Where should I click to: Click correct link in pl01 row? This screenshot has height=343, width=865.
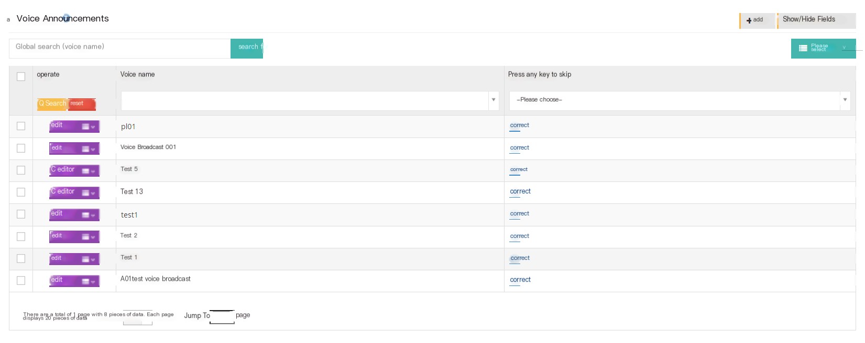[x=519, y=125]
